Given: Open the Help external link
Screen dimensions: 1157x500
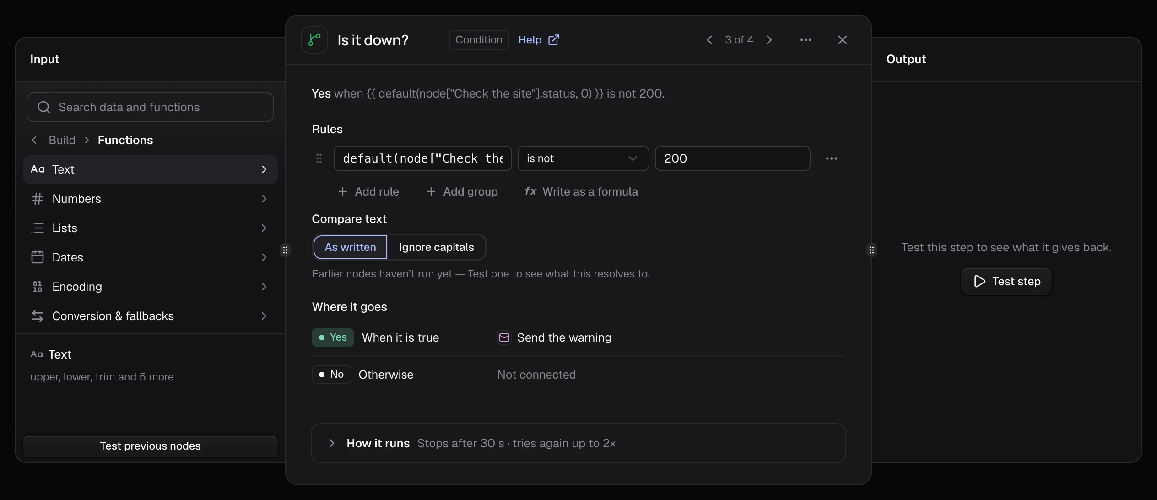Looking at the screenshot, I should 539,40.
